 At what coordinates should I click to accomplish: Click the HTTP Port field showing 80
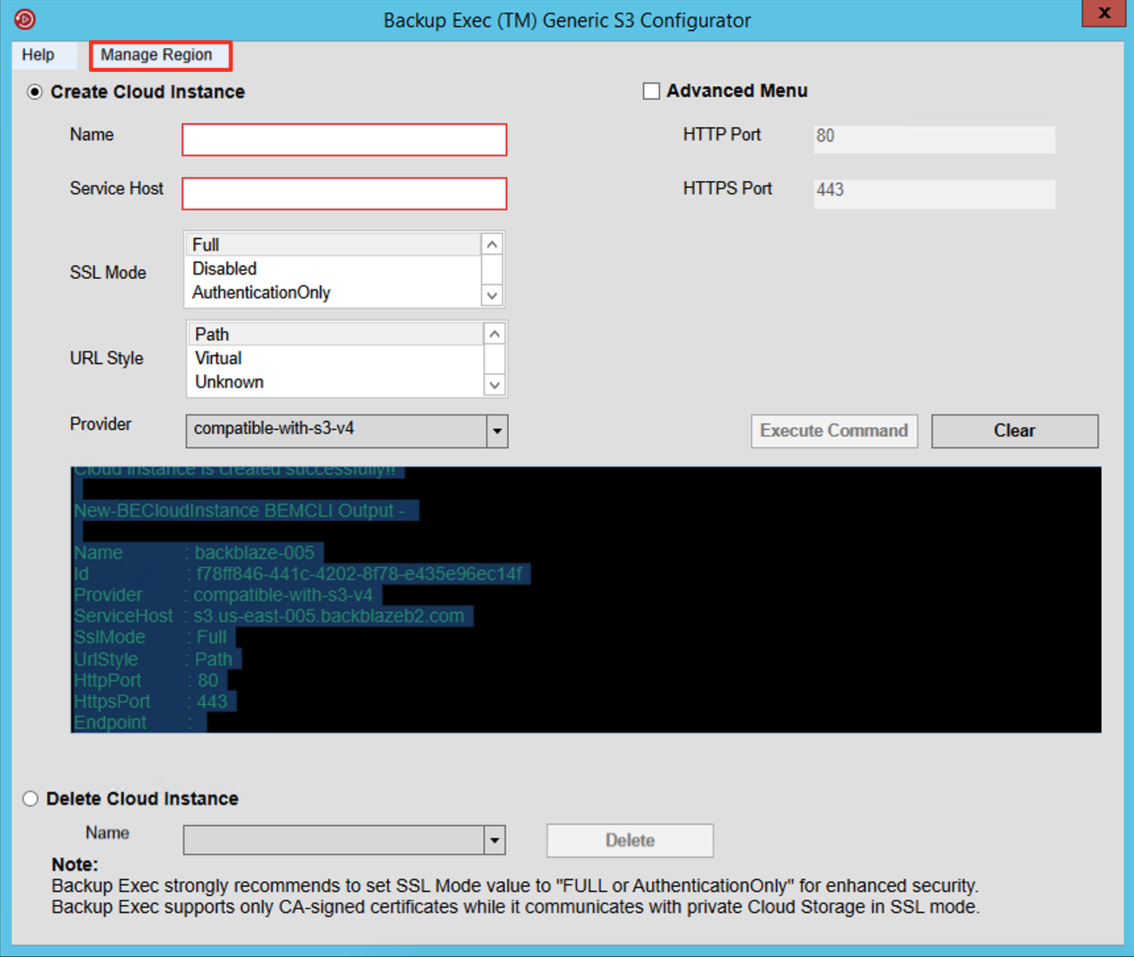coord(934,140)
